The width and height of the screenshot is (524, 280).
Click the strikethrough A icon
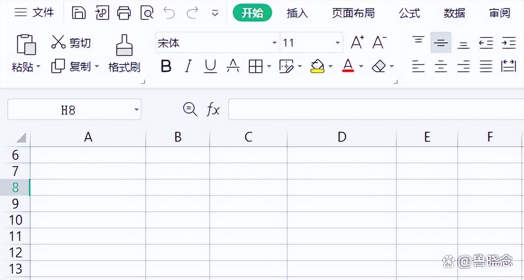tap(233, 66)
